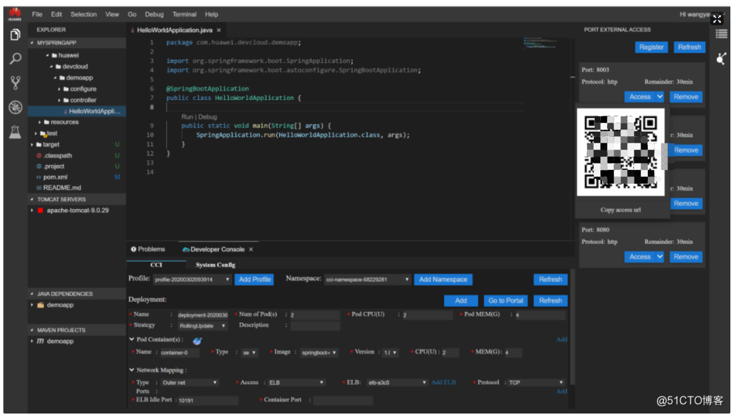
Task: Open the container Image springboot dropdown
Action: (319, 353)
